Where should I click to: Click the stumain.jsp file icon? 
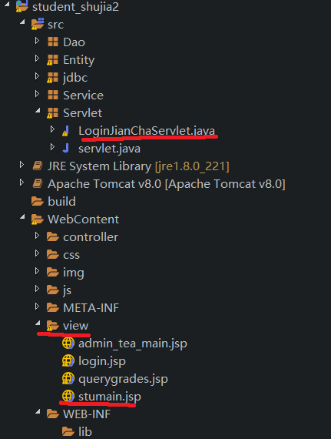[x=68, y=397]
